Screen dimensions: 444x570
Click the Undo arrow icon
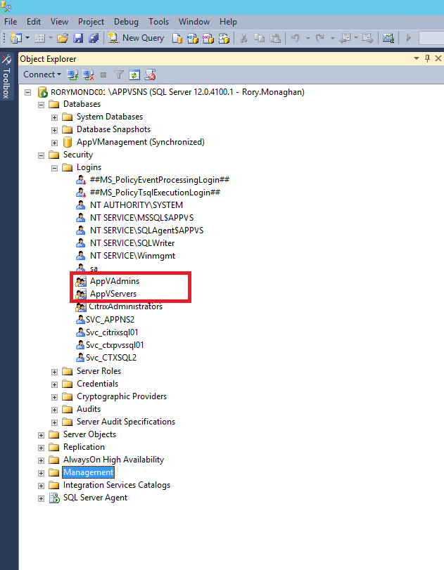click(296, 38)
